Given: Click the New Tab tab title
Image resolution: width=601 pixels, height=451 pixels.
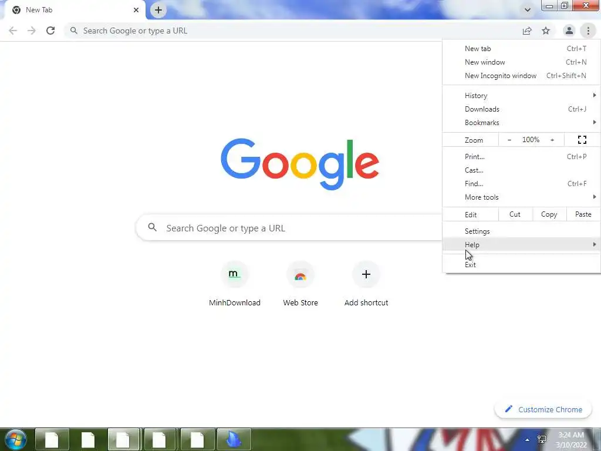Looking at the screenshot, I should coord(39,10).
